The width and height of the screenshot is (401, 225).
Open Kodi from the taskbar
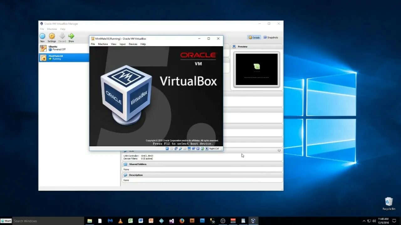(161, 221)
